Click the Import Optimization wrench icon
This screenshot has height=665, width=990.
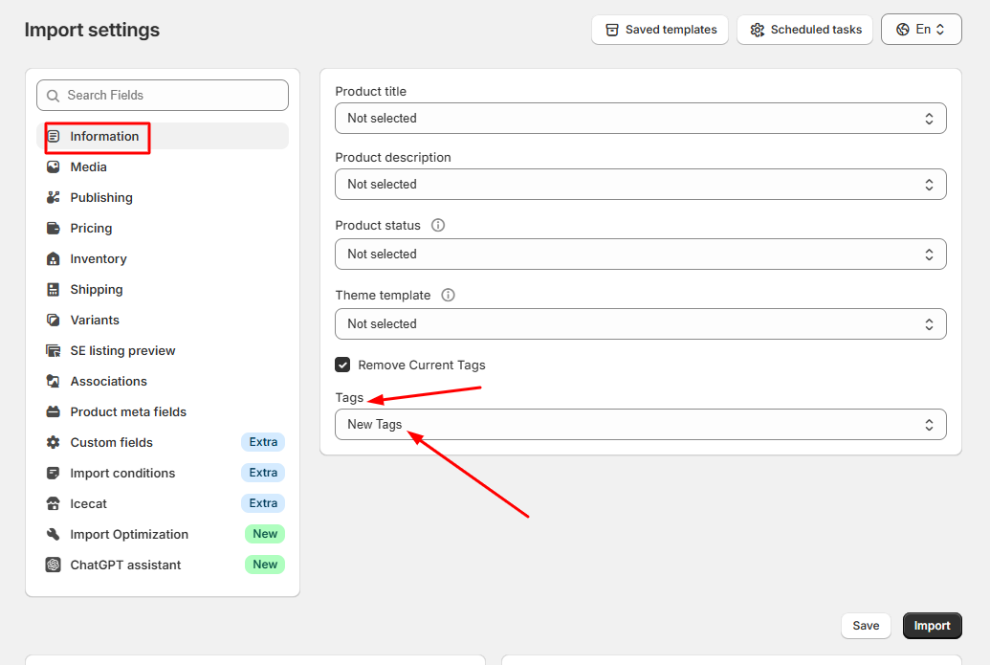pyautogui.click(x=54, y=534)
